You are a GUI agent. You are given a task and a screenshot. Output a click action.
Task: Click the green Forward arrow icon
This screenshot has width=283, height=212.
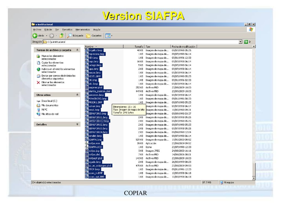[x=51, y=36]
